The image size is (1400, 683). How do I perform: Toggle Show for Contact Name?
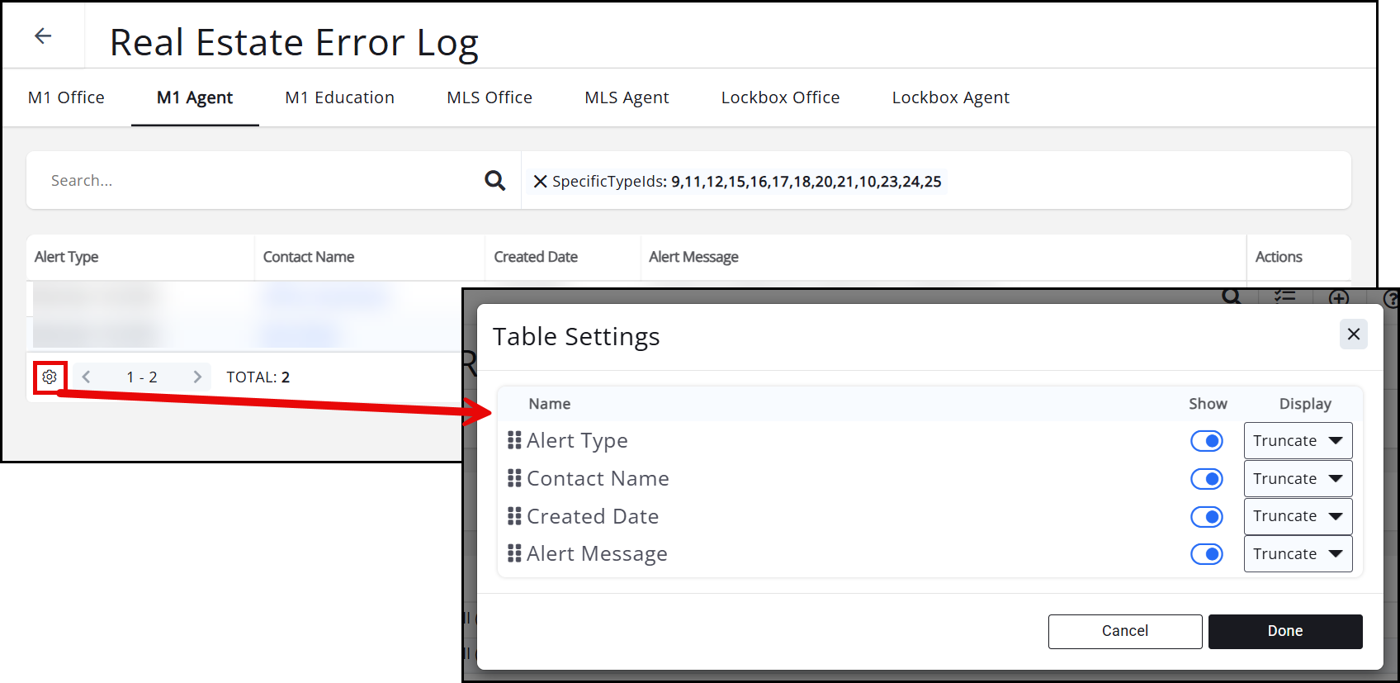tap(1207, 479)
